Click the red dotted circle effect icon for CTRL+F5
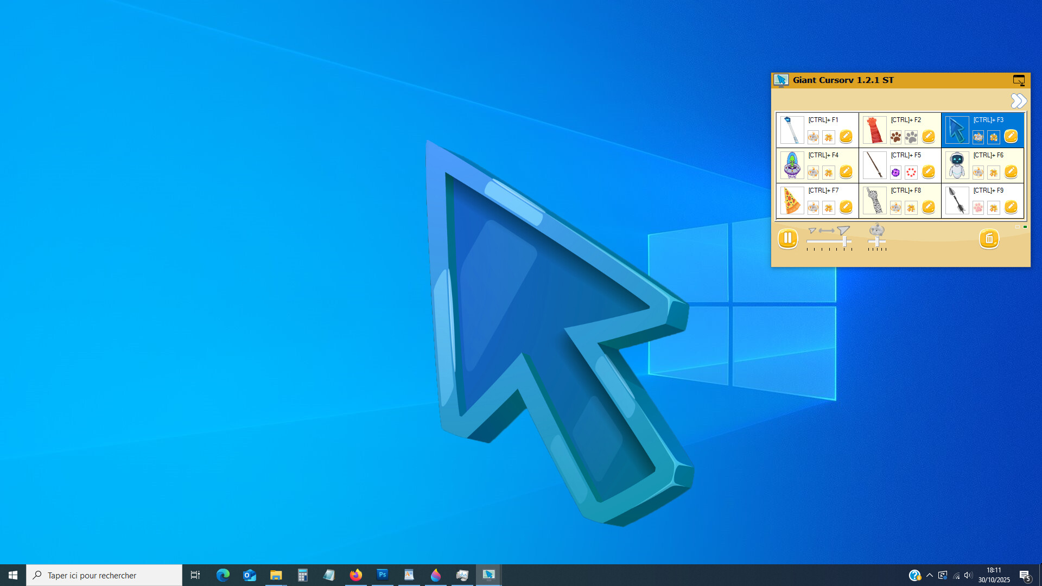1042x586 pixels. (910, 173)
